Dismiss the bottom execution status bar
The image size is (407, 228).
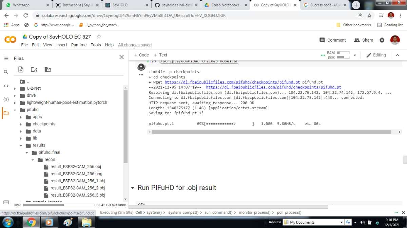tap(403, 212)
